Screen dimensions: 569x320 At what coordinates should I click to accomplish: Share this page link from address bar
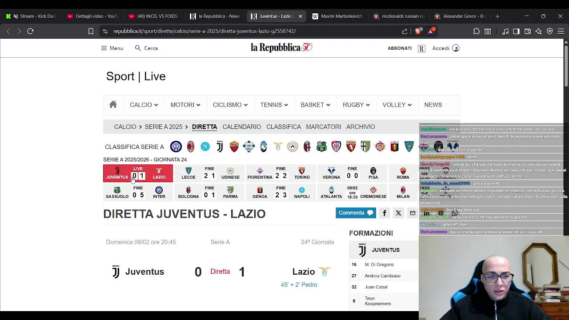coord(405,31)
